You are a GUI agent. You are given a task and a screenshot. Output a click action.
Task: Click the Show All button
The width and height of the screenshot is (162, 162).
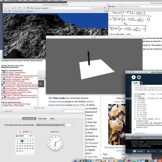(8, 111)
